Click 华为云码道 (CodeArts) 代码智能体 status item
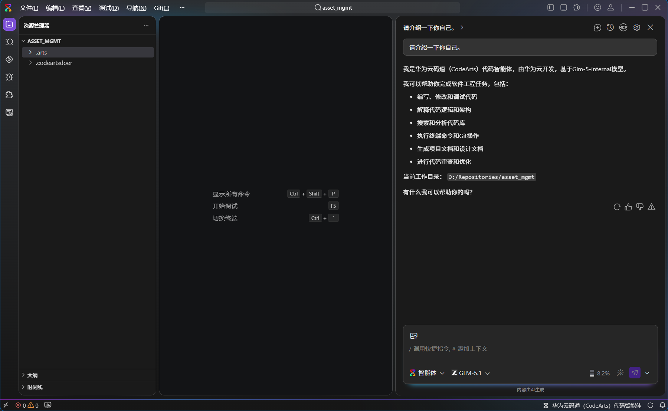The image size is (668, 411). [592, 405]
